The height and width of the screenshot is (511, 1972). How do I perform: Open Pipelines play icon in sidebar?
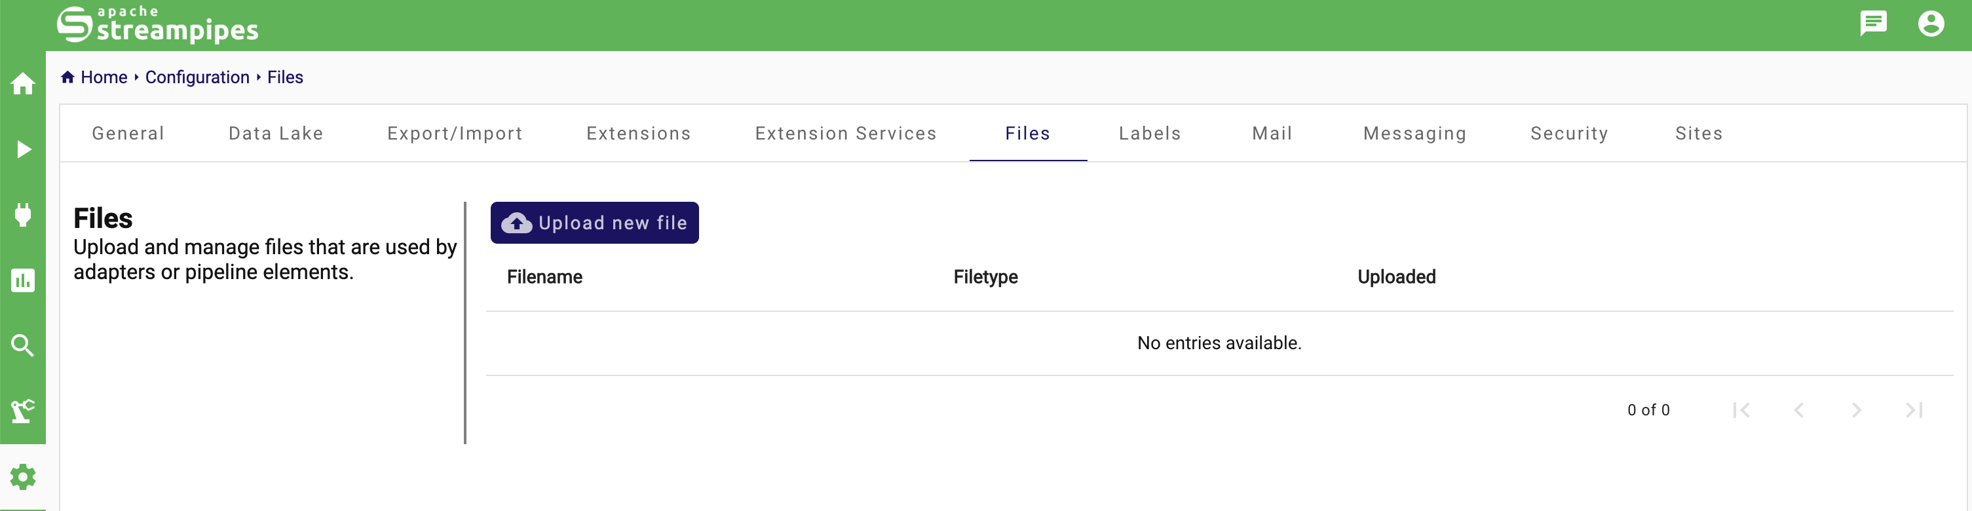[x=23, y=149]
